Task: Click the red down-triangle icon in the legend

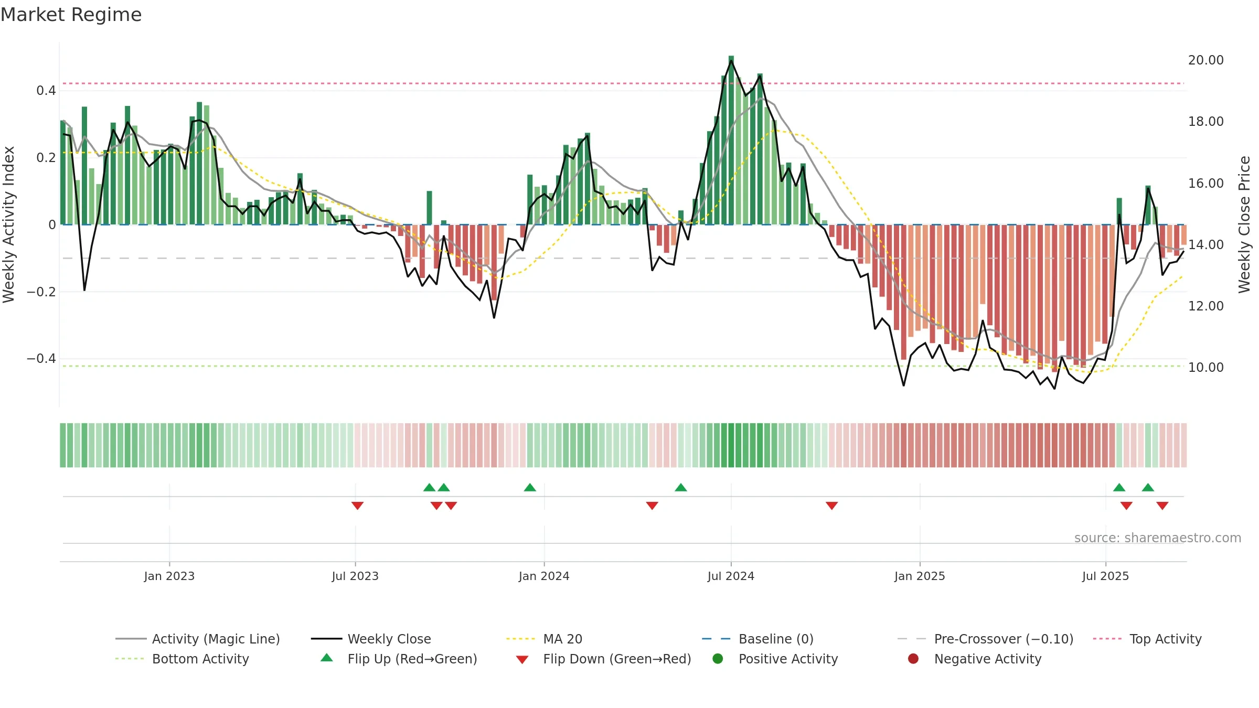Action: (x=522, y=660)
